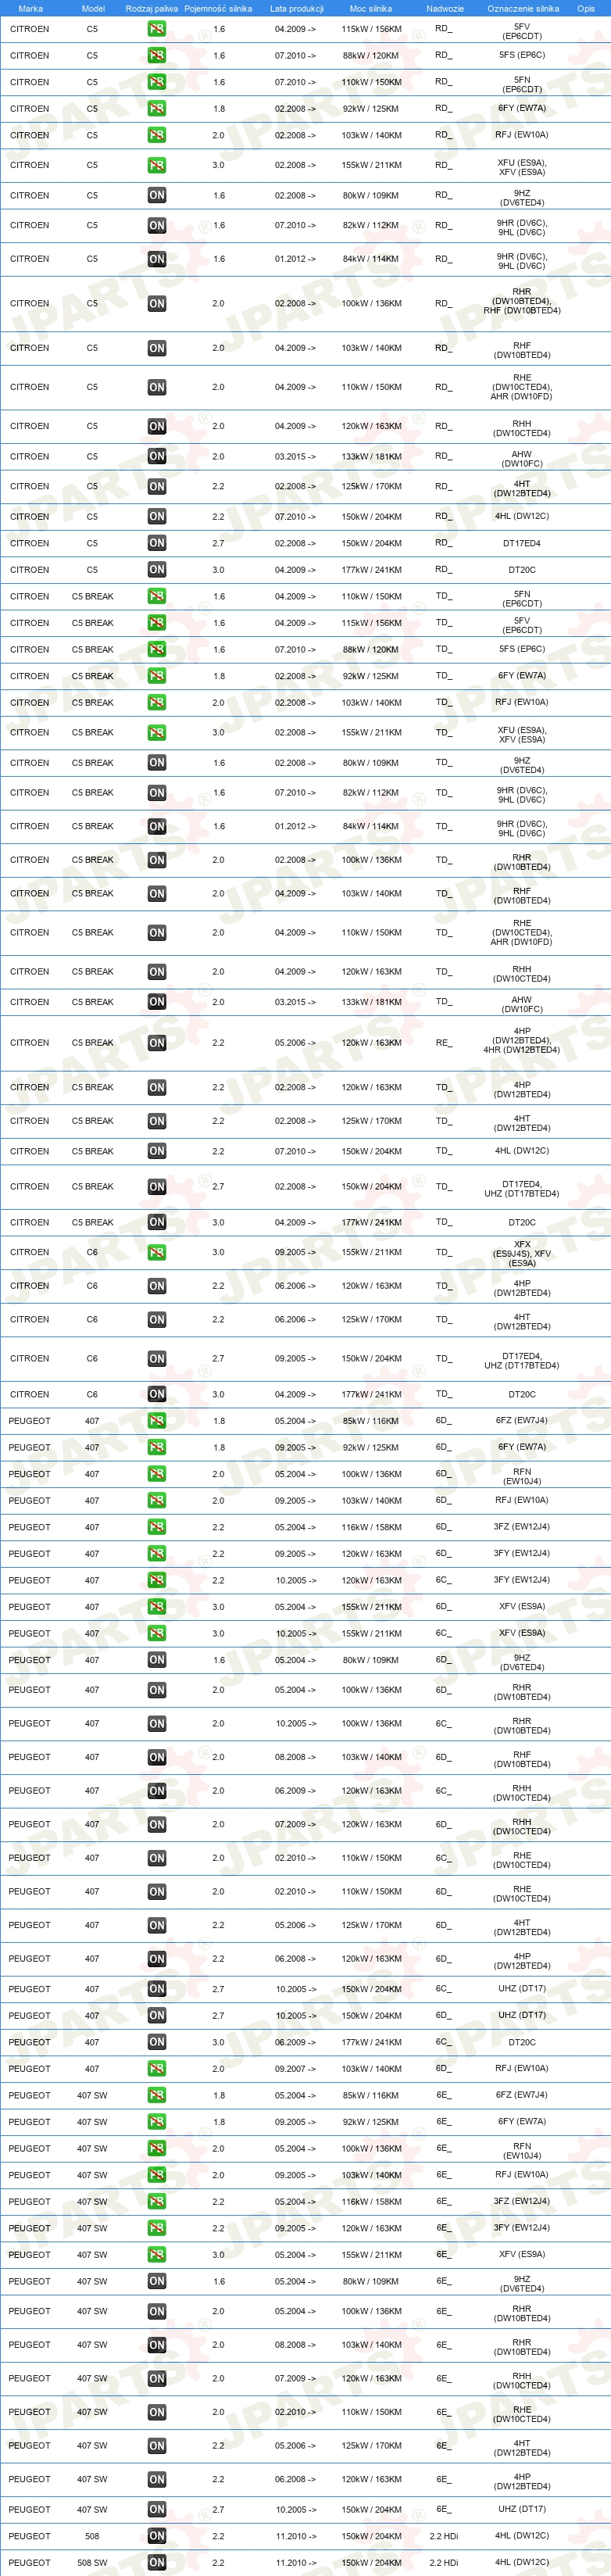Screen dimensions: 611x2576
Task: Click ON icon in C5 BREAK 2.7 UHZ row
Action: (157, 1187)
